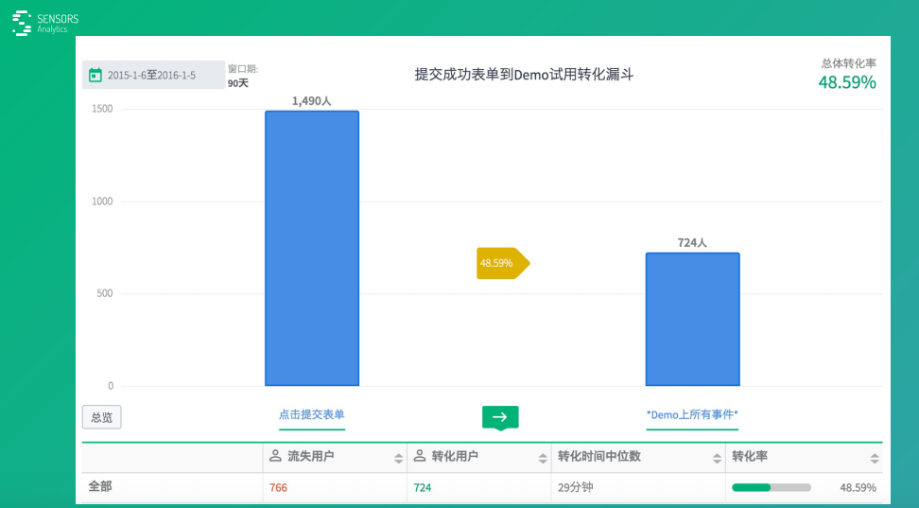The height and width of the screenshot is (508, 919).
Task: Sort by 转化用户 column arrows
Action: [543, 458]
